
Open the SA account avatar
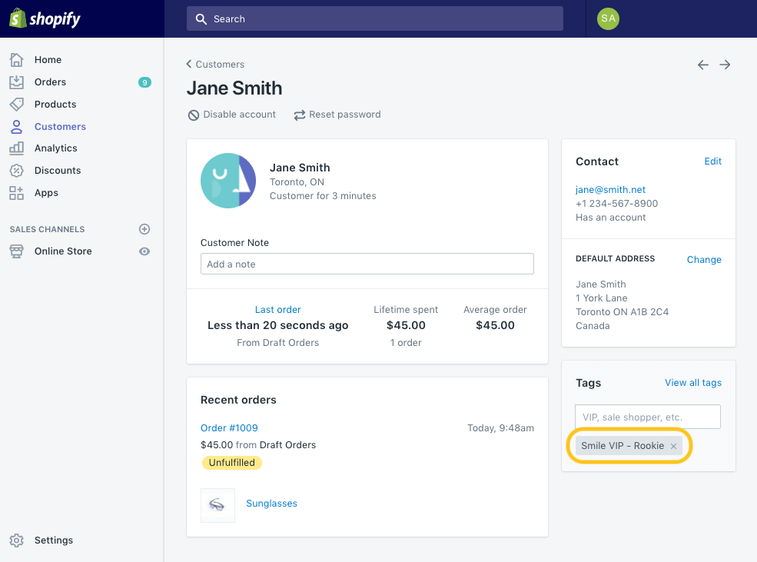click(608, 18)
